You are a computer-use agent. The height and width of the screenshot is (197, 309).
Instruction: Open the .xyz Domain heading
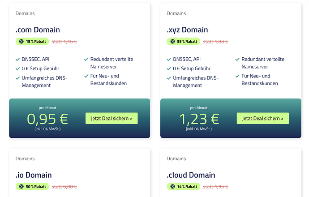(x=187, y=30)
